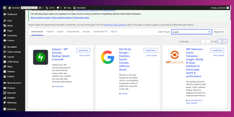Open For Elementor tab
Image resolution: width=234 pixels, height=117 pixels.
(x=100, y=32)
